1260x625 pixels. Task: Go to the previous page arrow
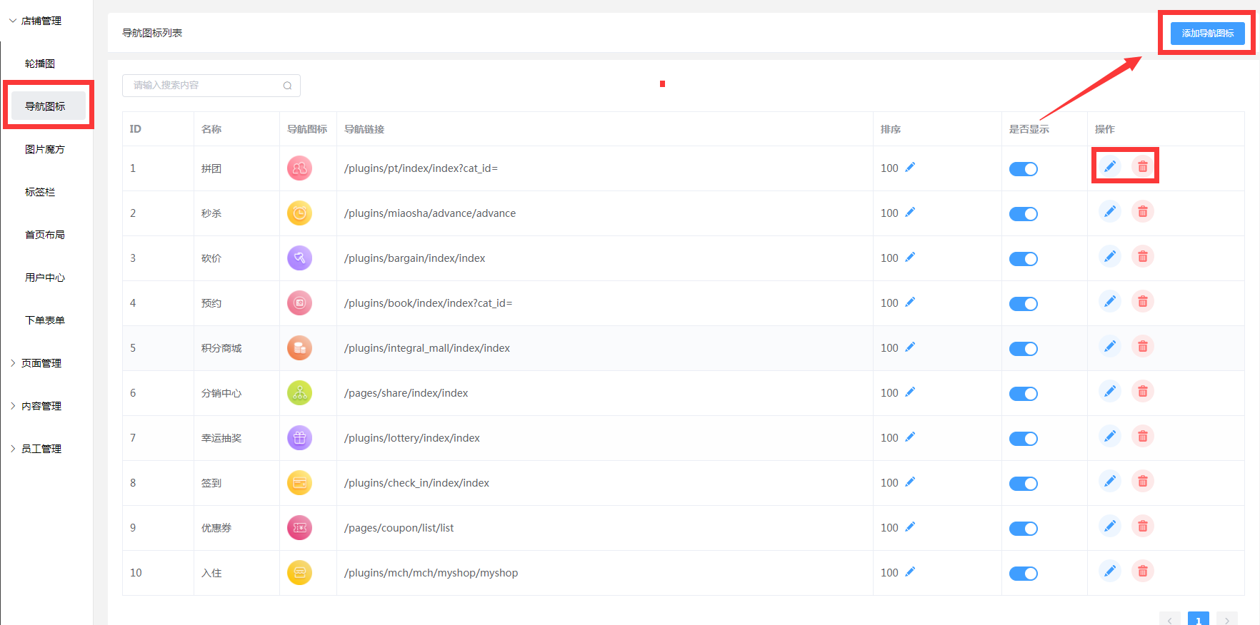[1170, 619]
